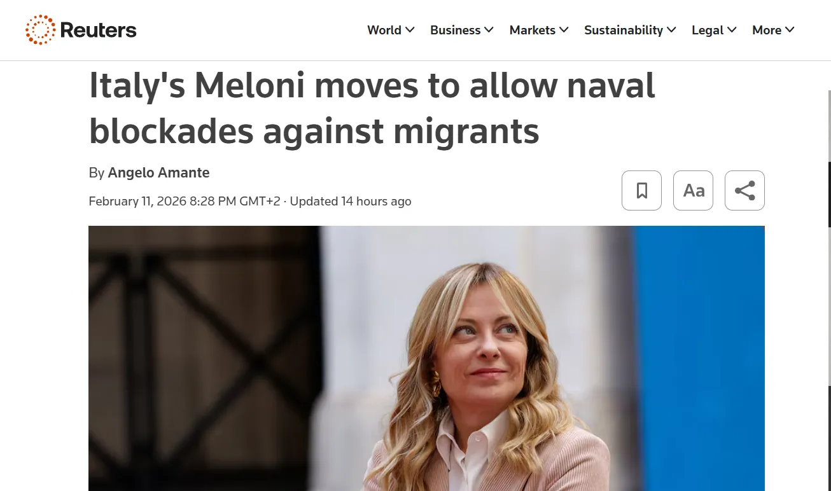Open author Angelo Amante's profile link

[x=158, y=172]
